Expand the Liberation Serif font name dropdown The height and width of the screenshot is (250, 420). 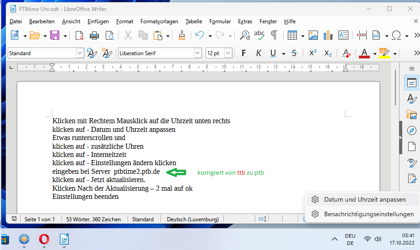197,53
